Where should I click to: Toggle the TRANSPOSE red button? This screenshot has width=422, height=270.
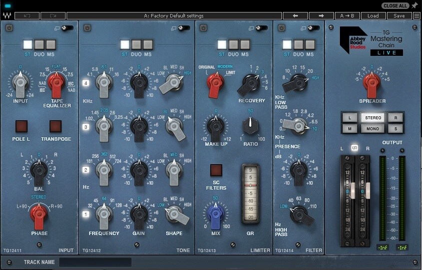click(x=56, y=126)
